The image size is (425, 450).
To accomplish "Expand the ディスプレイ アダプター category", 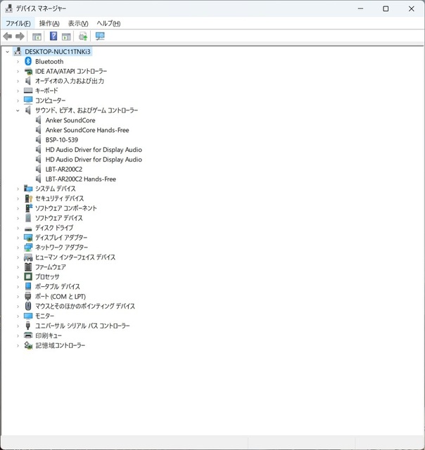I will pyautogui.click(x=18, y=238).
